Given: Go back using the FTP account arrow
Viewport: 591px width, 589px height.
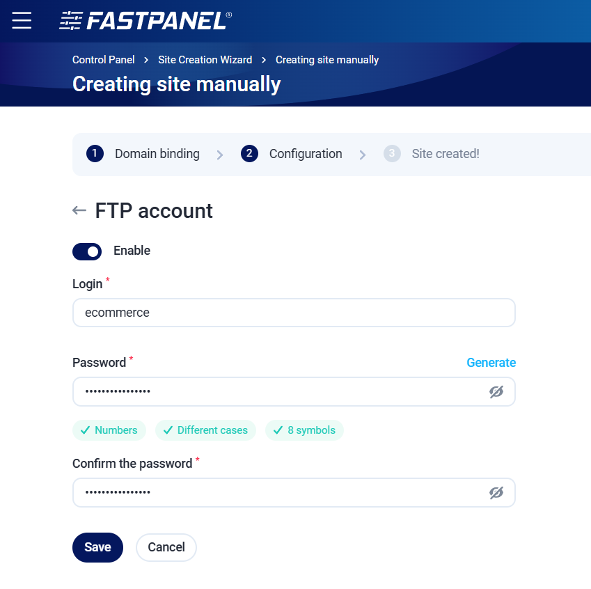Looking at the screenshot, I should [79, 210].
